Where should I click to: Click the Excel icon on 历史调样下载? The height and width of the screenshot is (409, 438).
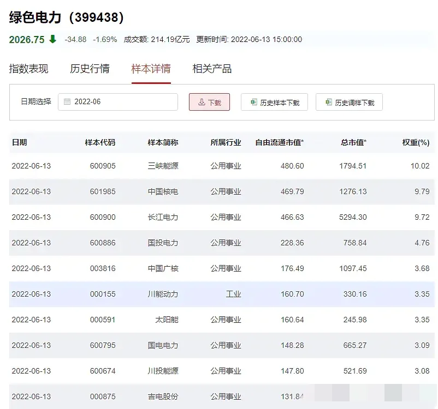click(x=329, y=102)
